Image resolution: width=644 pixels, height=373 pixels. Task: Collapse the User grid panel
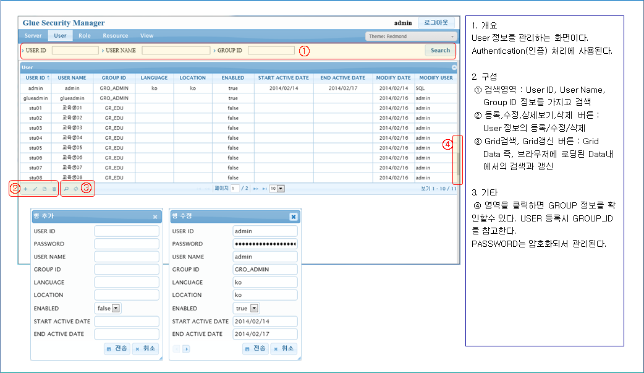click(454, 67)
